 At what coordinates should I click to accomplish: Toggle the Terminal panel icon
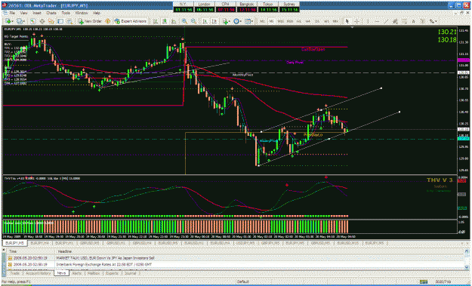pos(60,21)
